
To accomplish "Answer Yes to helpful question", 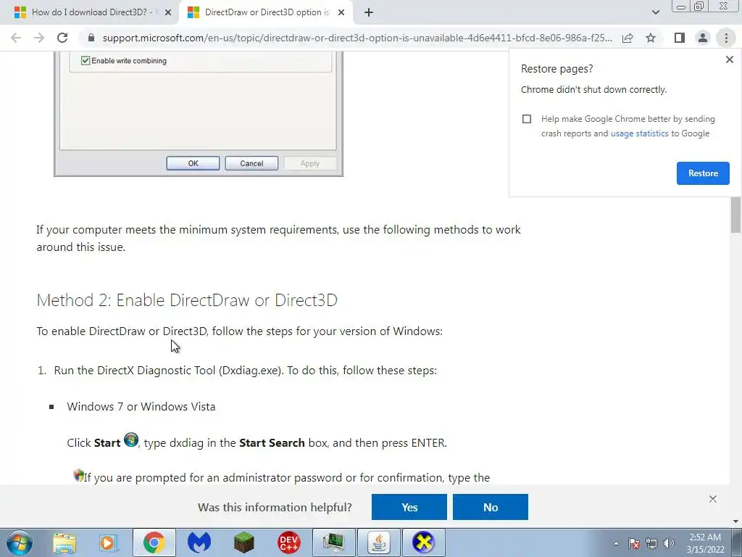I will [409, 507].
